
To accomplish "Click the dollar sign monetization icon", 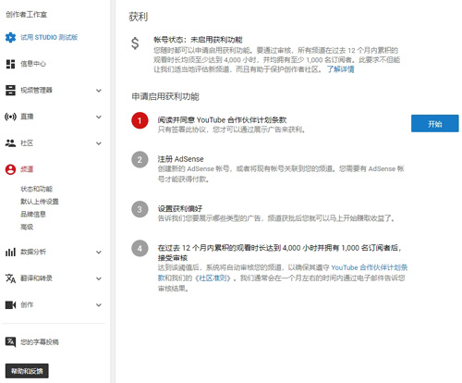I will pyautogui.click(x=135, y=43).
